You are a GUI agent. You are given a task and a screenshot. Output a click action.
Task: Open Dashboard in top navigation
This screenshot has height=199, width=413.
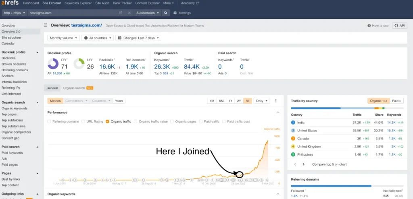click(31, 3)
